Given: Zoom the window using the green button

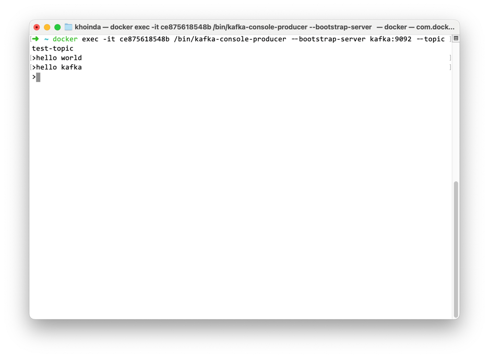Looking at the screenshot, I should click(x=57, y=27).
